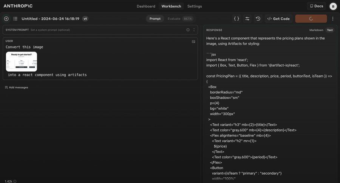340x183 pixels.
Task: Click the USER role label
Action: click(x=9, y=41)
